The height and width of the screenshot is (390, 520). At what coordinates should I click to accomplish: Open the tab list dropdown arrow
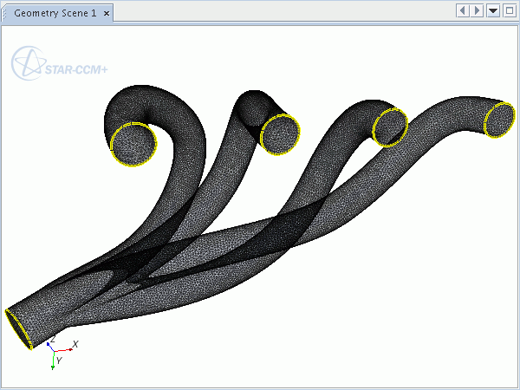493,10
